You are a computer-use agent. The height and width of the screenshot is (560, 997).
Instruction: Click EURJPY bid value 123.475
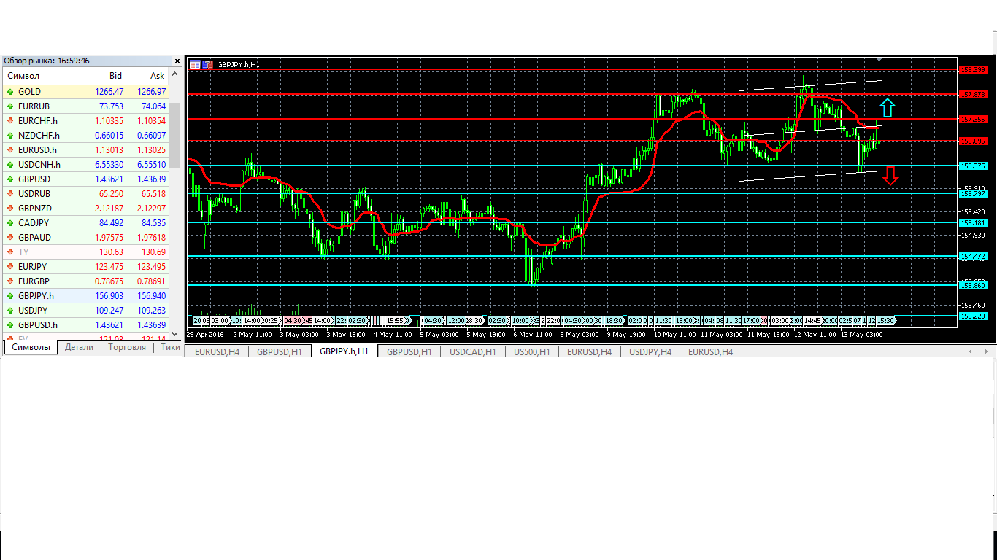point(110,267)
